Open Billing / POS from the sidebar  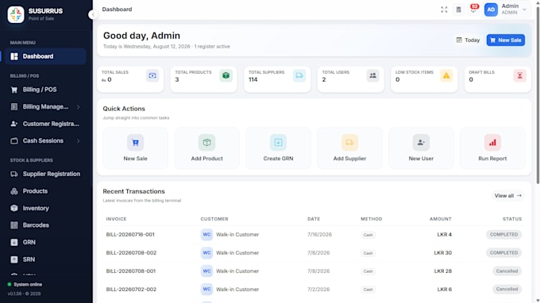(x=45, y=90)
